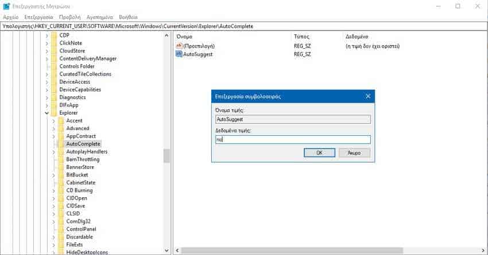Image resolution: width=488 pixels, height=255 pixels.
Task: Expand the Accent tree node
Action: tap(53, 121)
